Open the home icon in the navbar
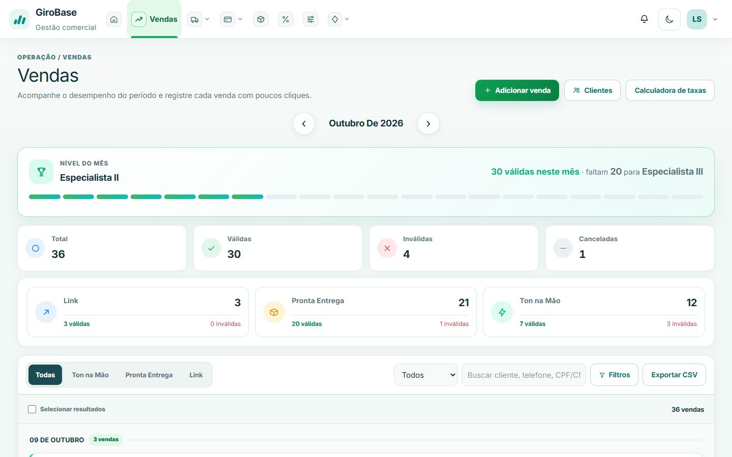This screenshot has height=457, width=732. tap(114, 19)
